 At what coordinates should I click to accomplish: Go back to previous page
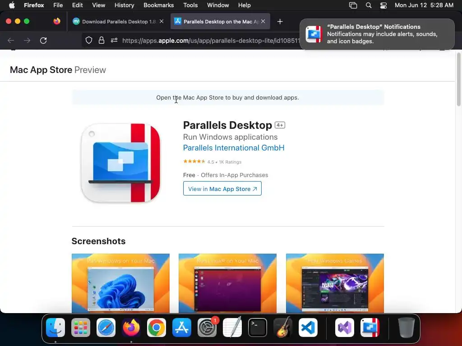11,40
